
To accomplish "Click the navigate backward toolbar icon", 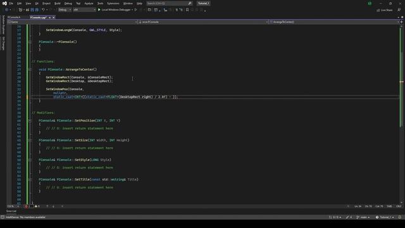I will point(7,10).
